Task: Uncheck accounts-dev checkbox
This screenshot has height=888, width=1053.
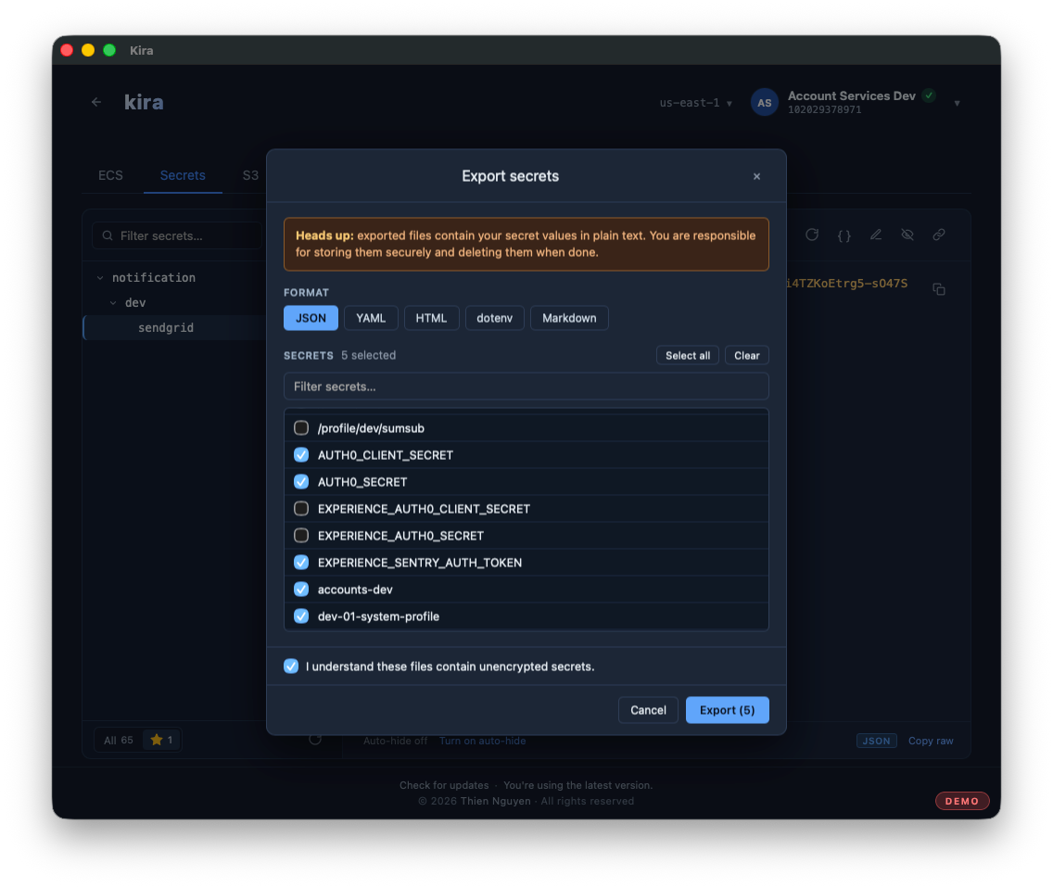Action: pyautogui.click(x=301, y=590)
